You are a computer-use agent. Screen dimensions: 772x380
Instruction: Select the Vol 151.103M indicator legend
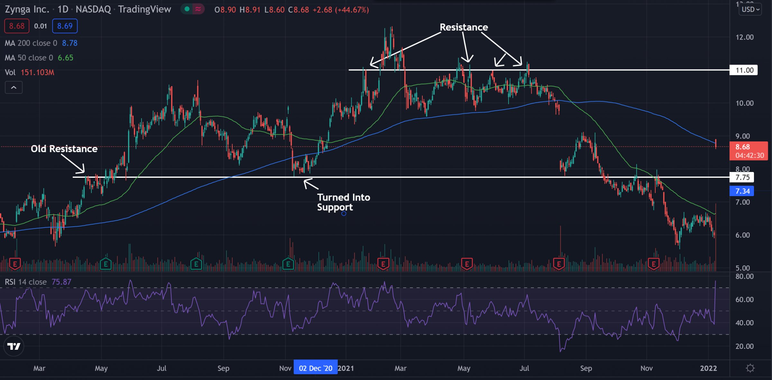(x=30, y=72)
